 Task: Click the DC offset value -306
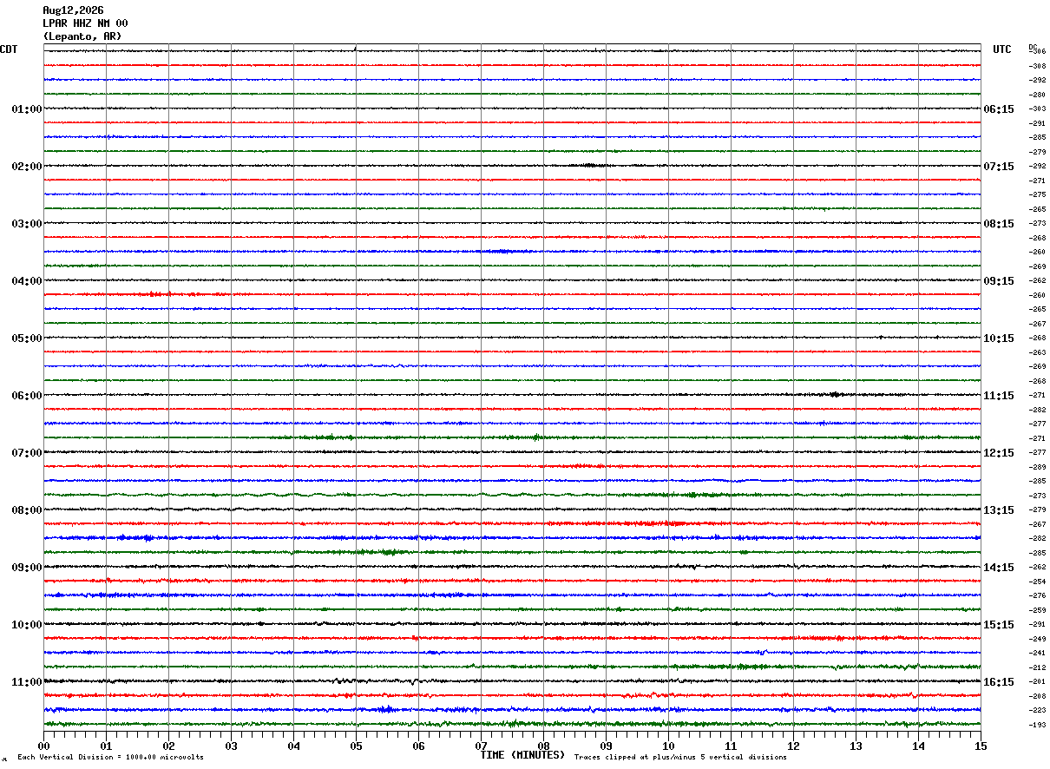1037,52
